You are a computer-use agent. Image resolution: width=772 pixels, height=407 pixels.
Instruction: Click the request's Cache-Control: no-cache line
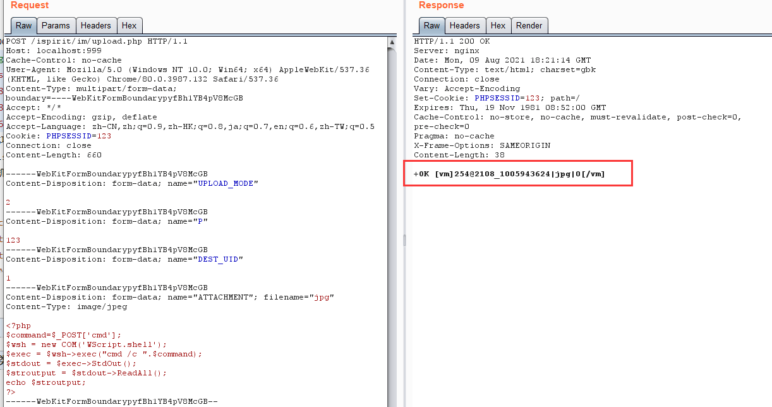[64, 60]
